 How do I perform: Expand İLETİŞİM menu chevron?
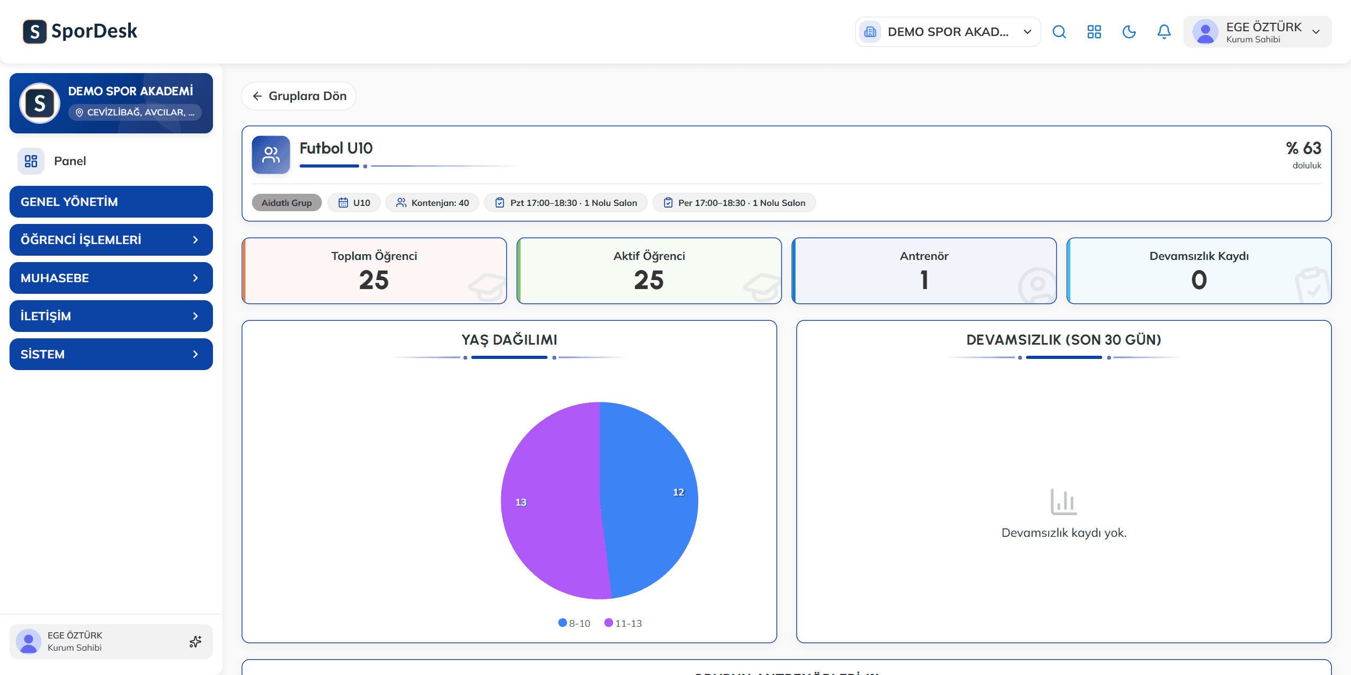(x=195, y=316)
